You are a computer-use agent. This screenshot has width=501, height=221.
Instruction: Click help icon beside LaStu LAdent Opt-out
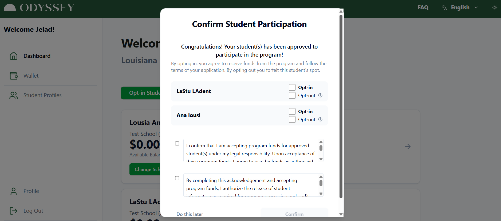point(320,96)
